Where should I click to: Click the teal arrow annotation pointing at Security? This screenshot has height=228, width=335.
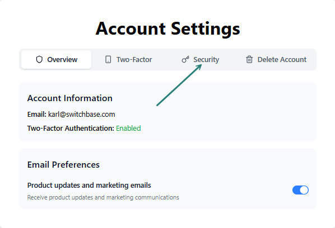pos(179,85)
